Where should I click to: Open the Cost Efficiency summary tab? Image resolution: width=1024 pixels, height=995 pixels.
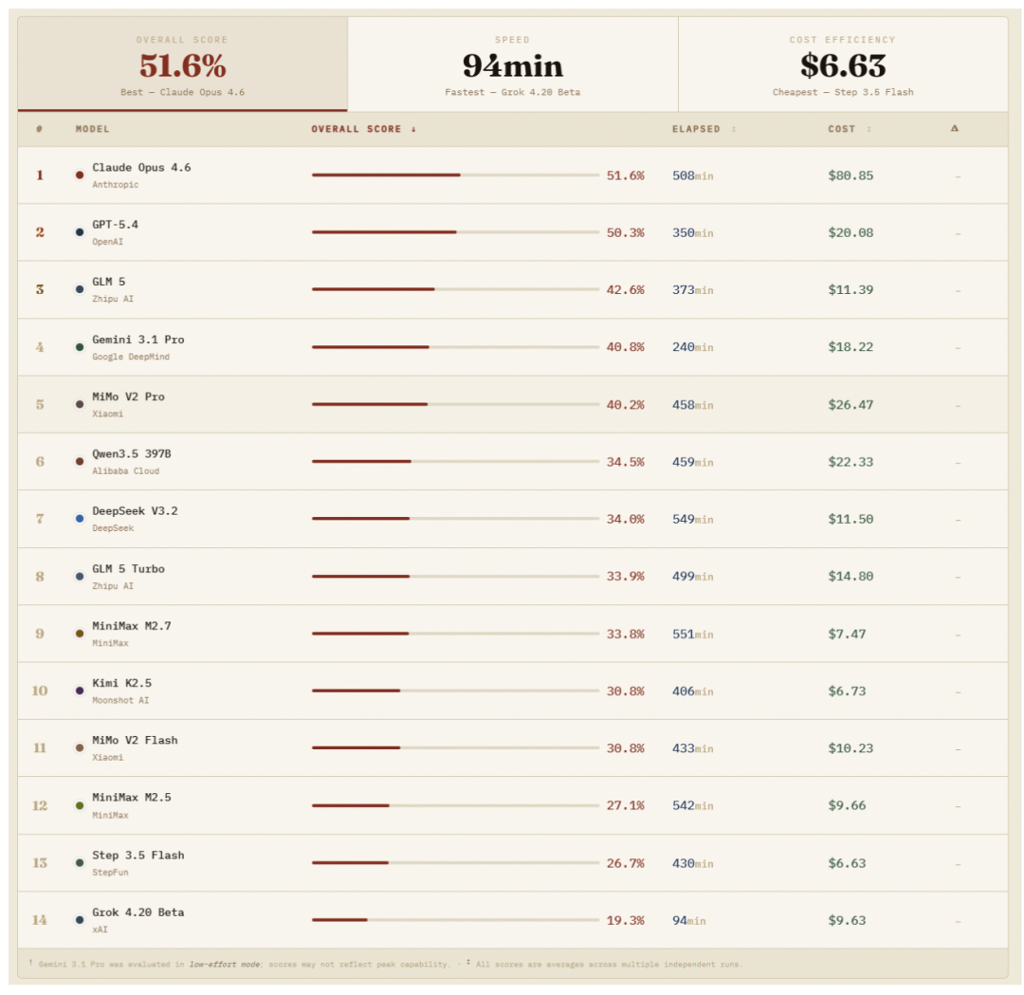tap(843, 64)
